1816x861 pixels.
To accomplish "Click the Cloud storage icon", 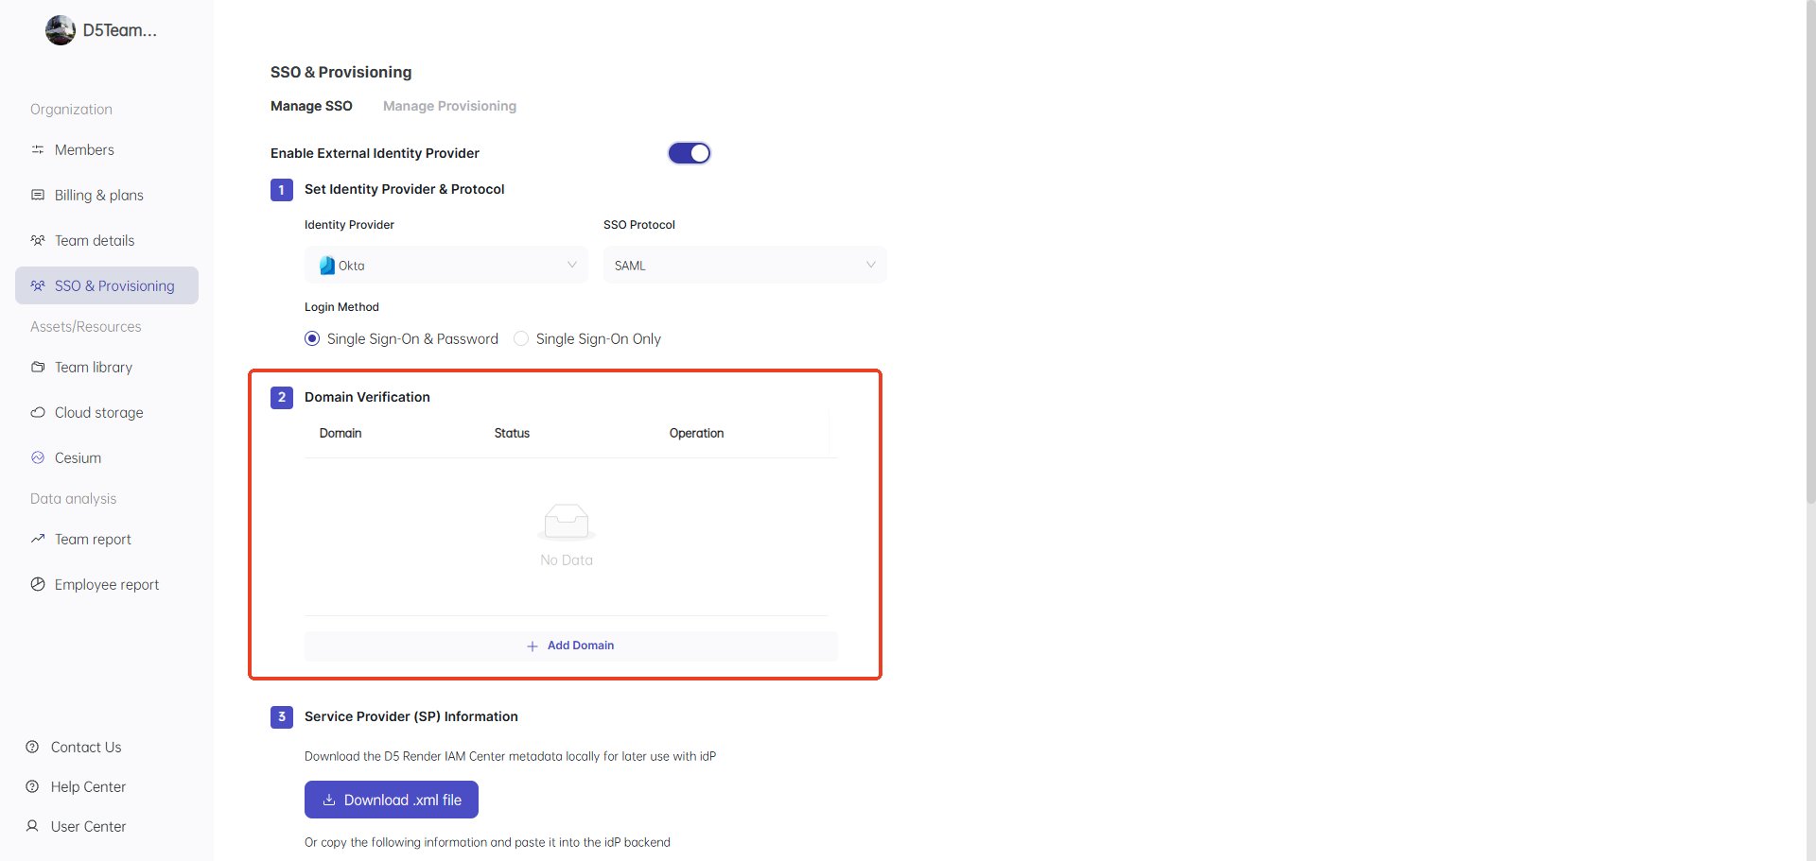I will (x=38, y=413).
